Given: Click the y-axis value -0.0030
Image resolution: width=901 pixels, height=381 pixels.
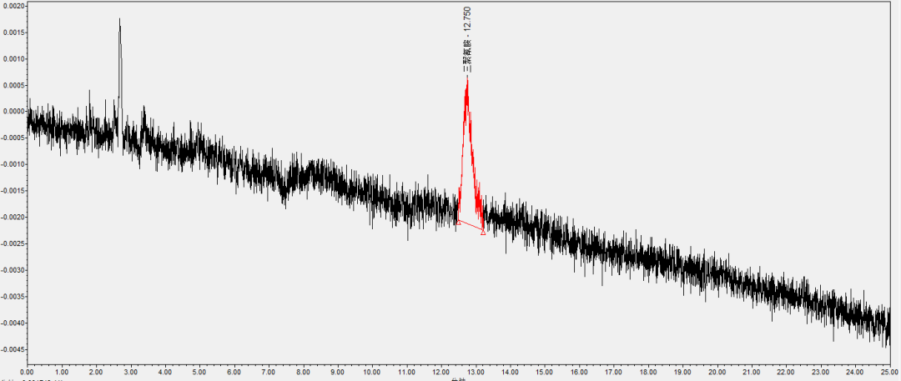Looking at the screenshot, I should click(12, 270).
